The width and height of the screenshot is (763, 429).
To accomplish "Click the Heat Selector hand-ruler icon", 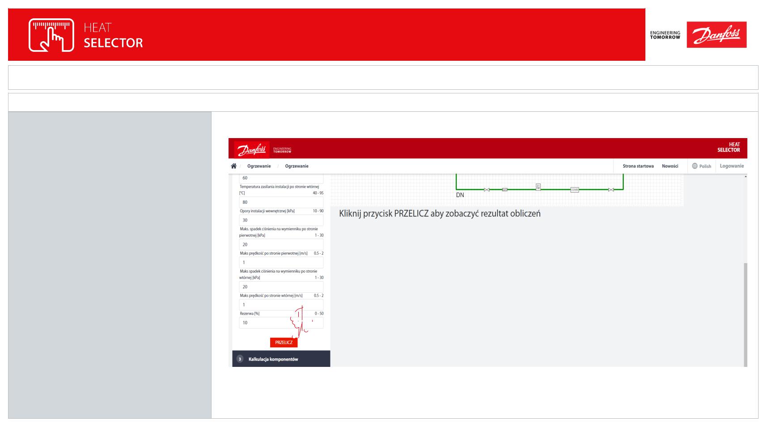I will 51,35.
